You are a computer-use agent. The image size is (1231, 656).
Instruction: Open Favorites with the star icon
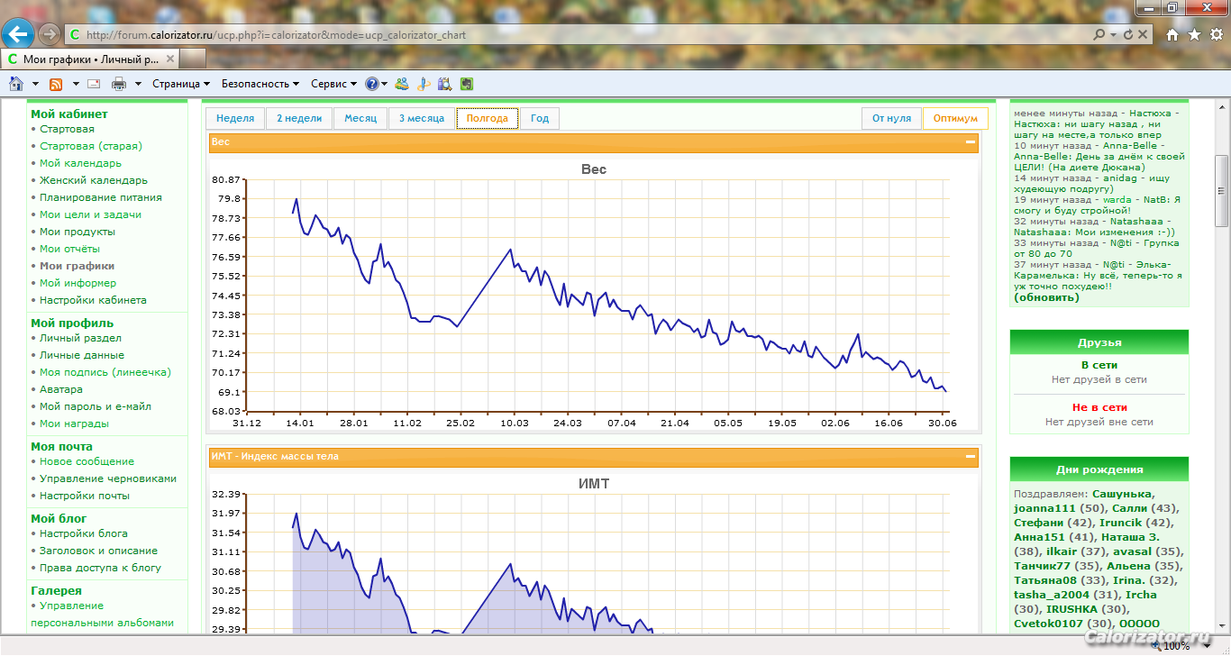1194,35
